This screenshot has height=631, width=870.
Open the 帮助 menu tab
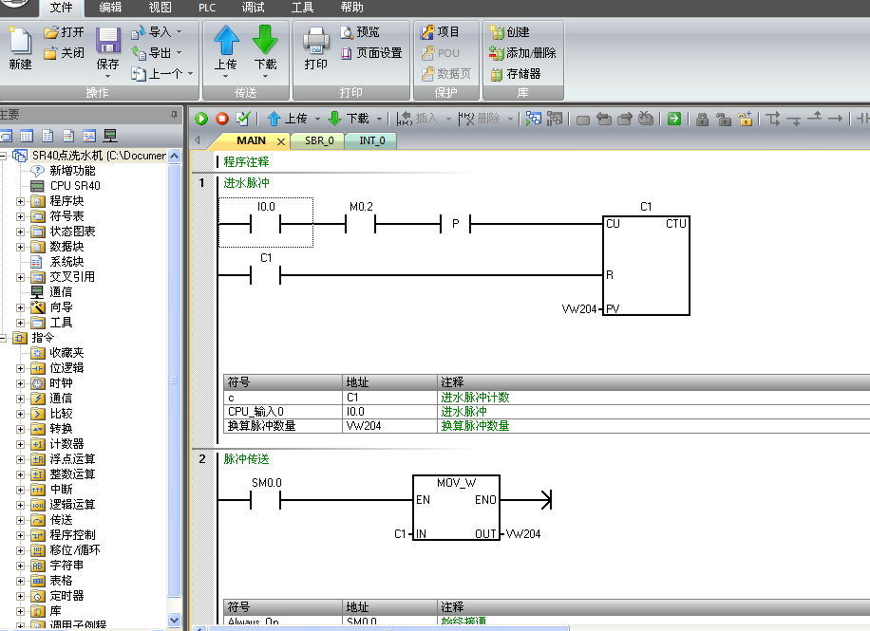coord(351,8)
